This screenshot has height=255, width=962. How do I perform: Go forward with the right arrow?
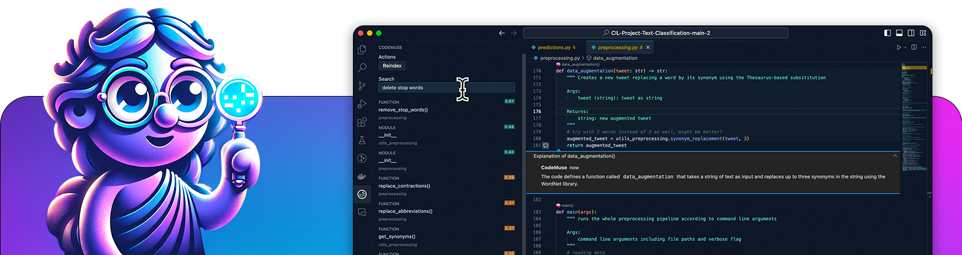click(x=513, y=33)
